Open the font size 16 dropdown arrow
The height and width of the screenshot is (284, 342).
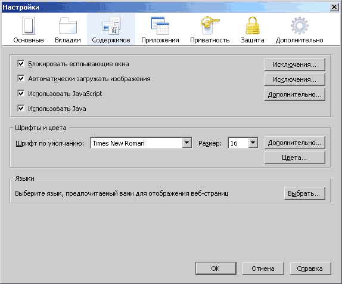(x=253, y=143)
